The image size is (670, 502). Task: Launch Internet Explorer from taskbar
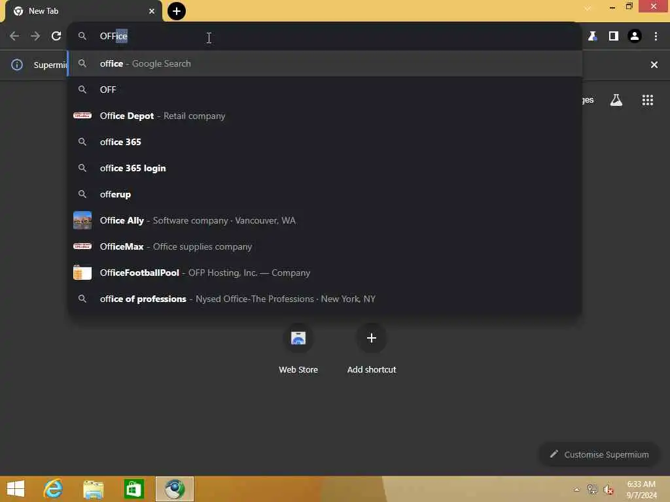click(54, 489)
